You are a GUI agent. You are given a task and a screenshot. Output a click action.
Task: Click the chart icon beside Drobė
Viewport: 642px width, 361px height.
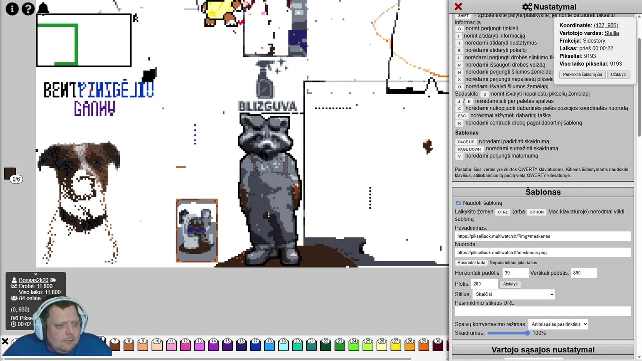point(14,286)
